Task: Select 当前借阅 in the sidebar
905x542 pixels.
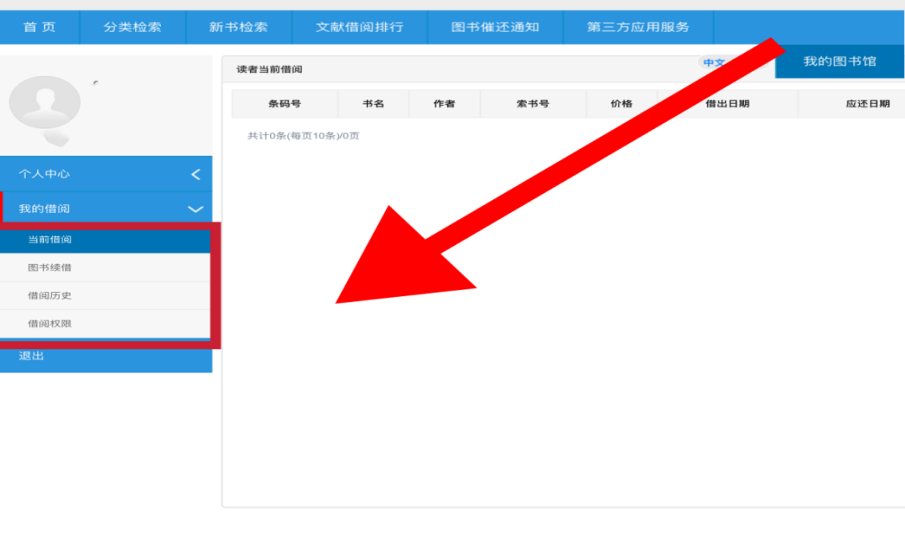Action: pos(50,239)
